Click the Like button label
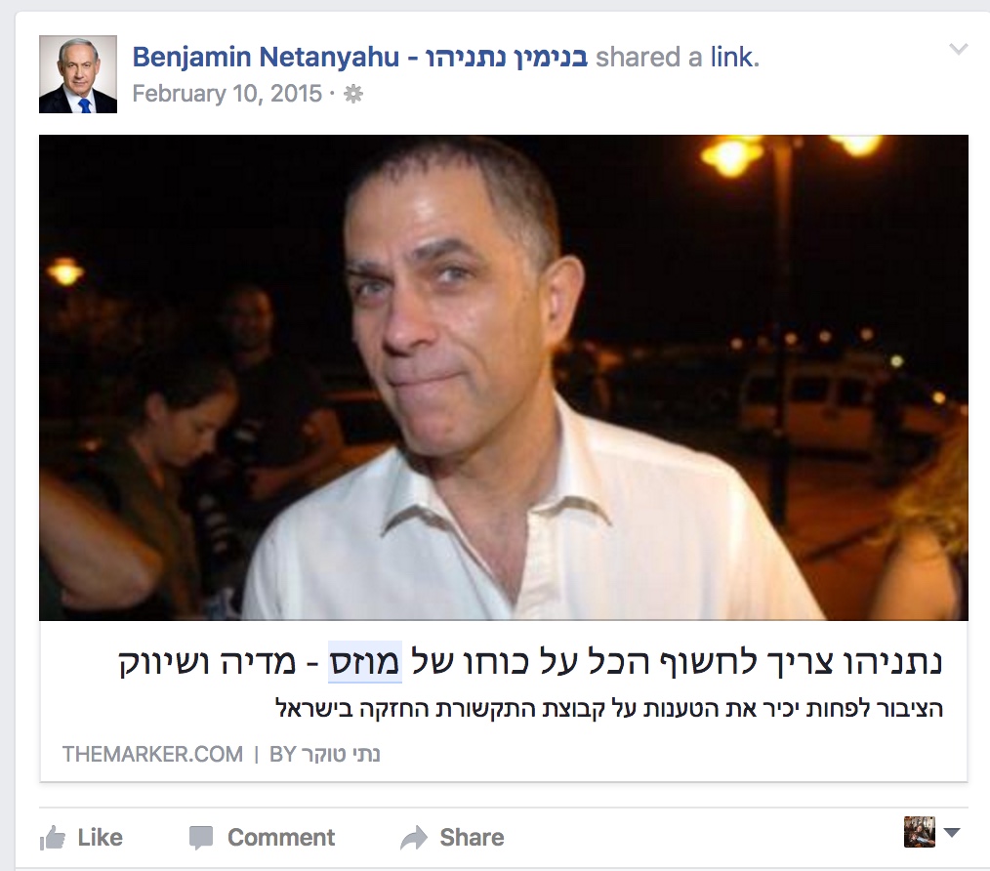This screenshot has width=990, height=871. (x=101, y=838)
